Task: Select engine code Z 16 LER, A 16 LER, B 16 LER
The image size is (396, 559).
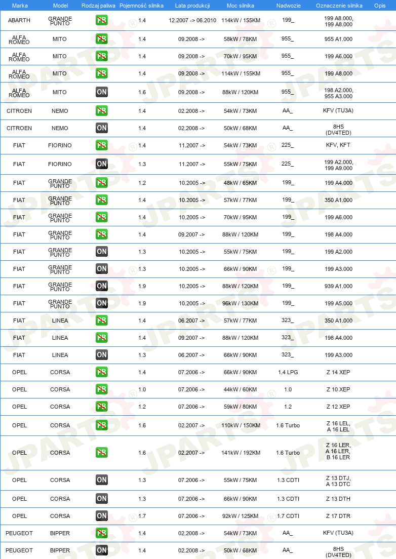Action: [x=339, y=451]
